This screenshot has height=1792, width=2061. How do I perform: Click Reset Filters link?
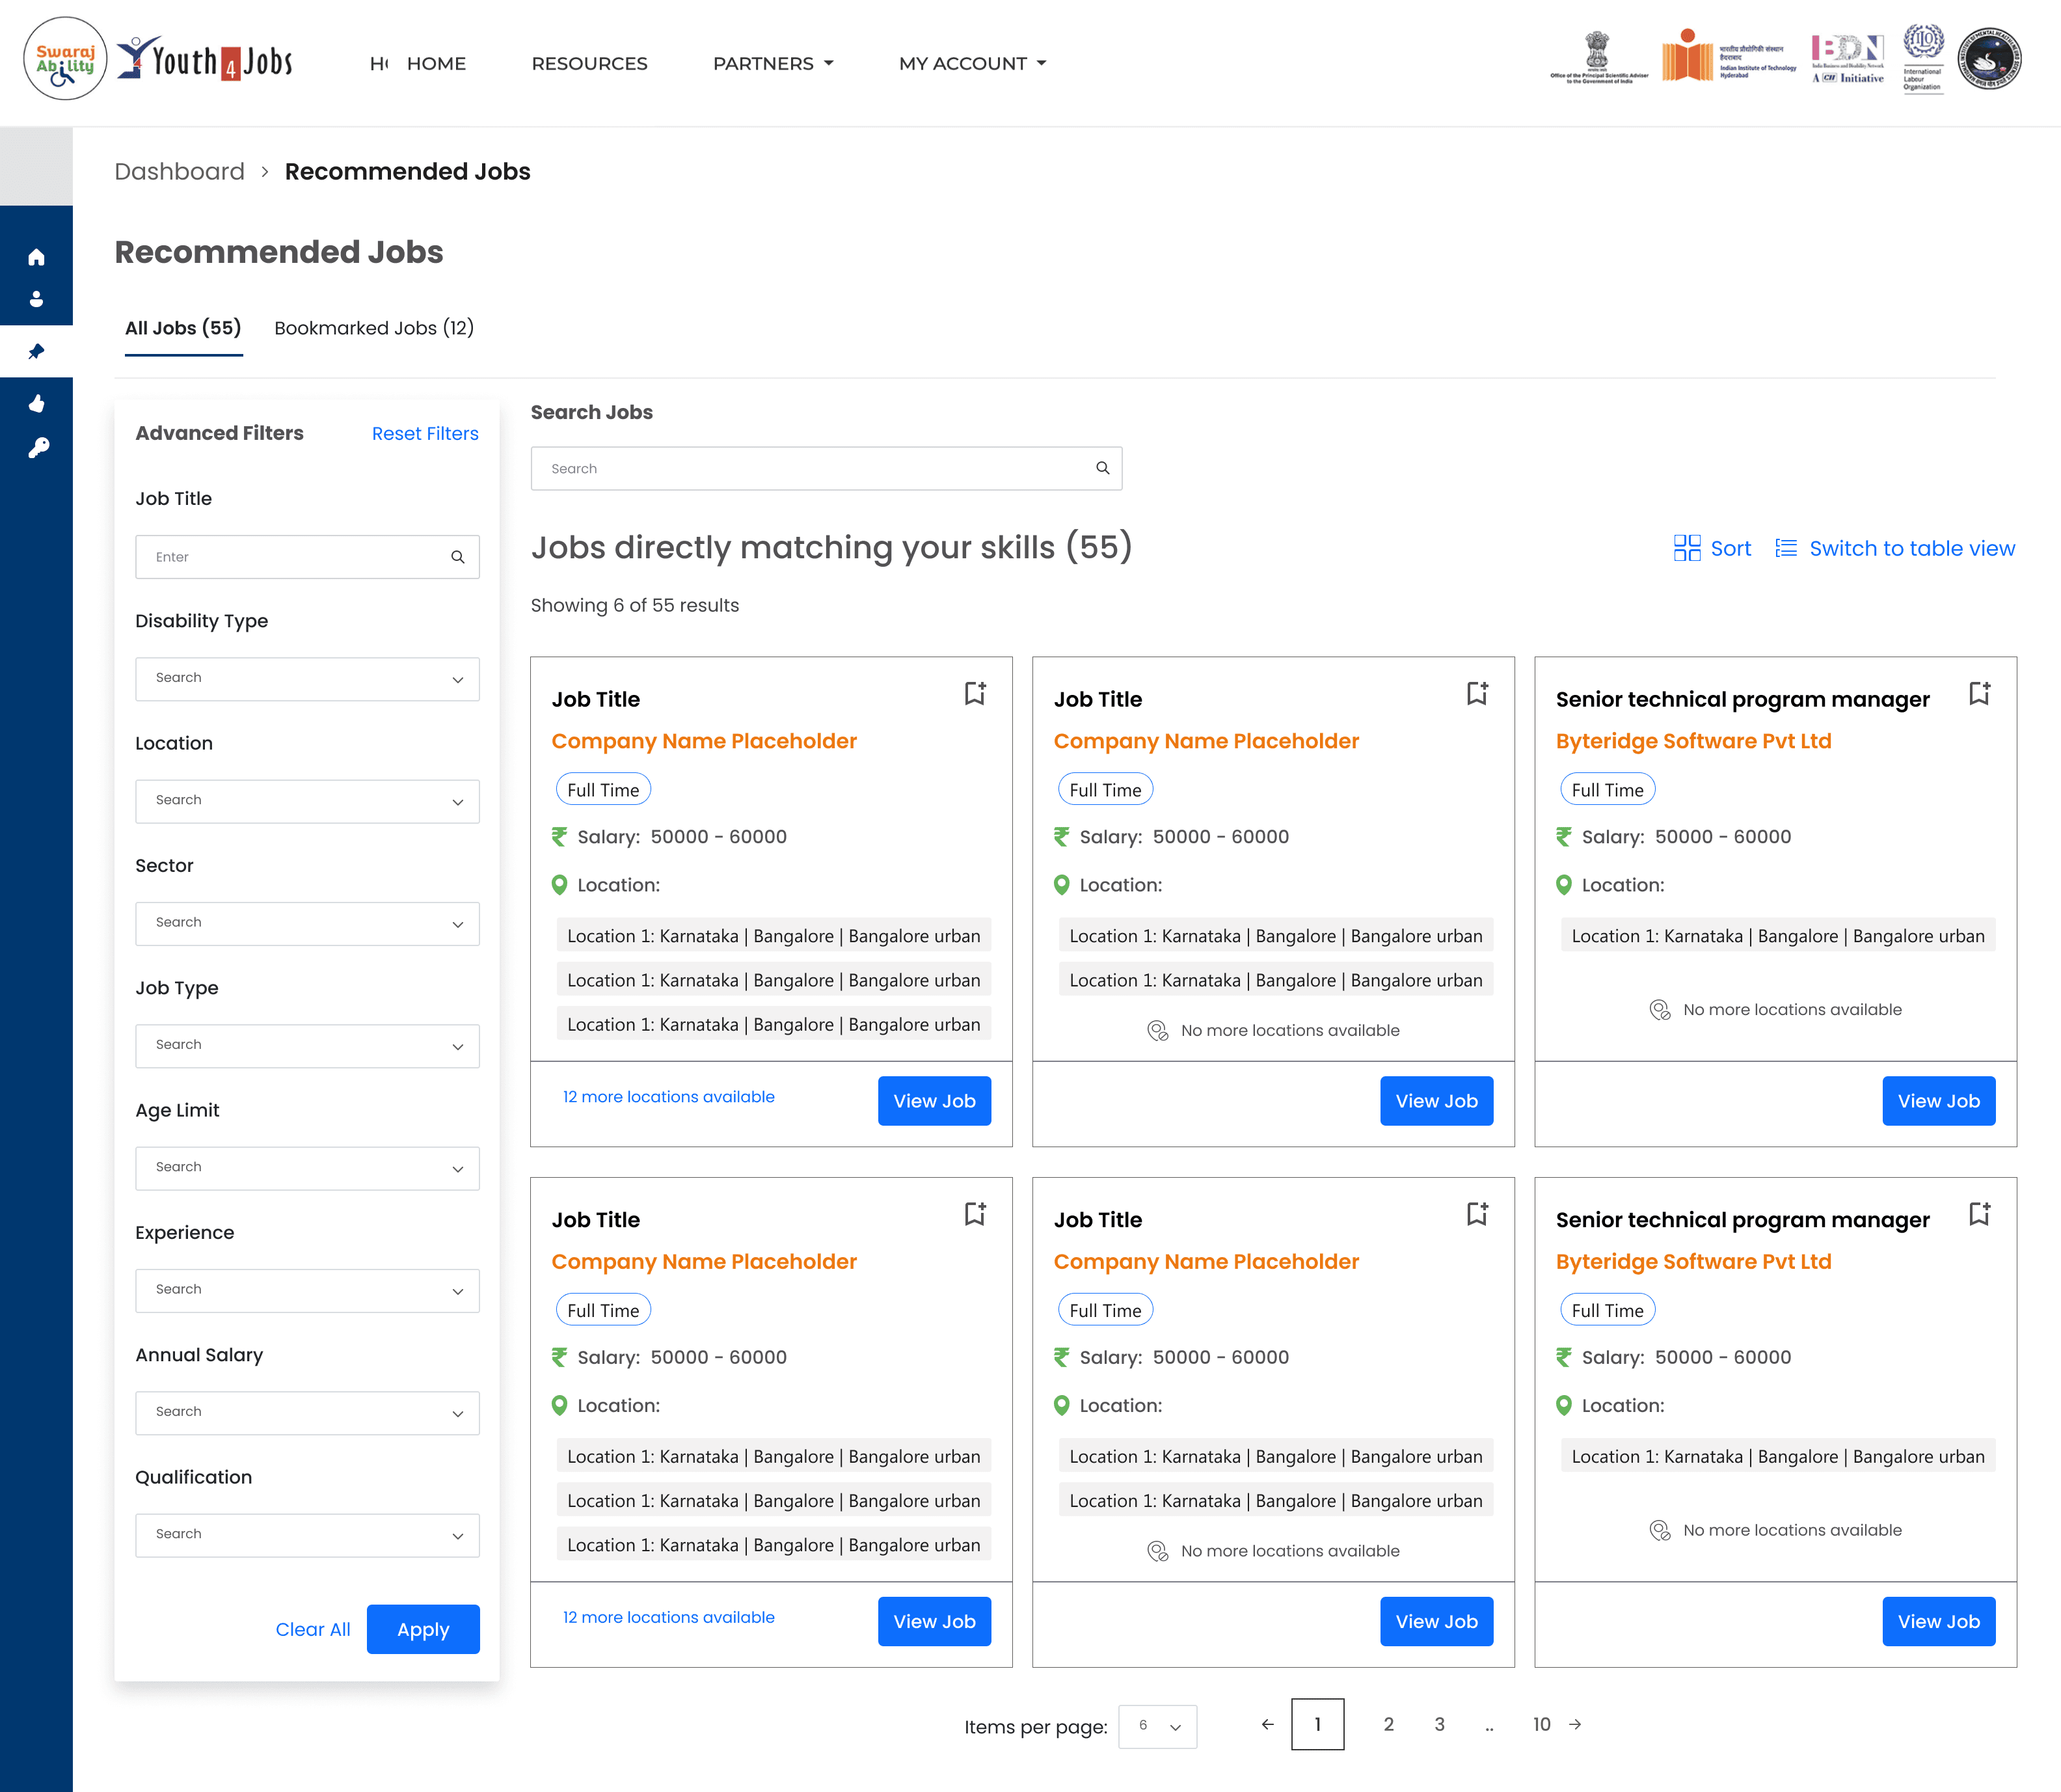coord(424,433)
